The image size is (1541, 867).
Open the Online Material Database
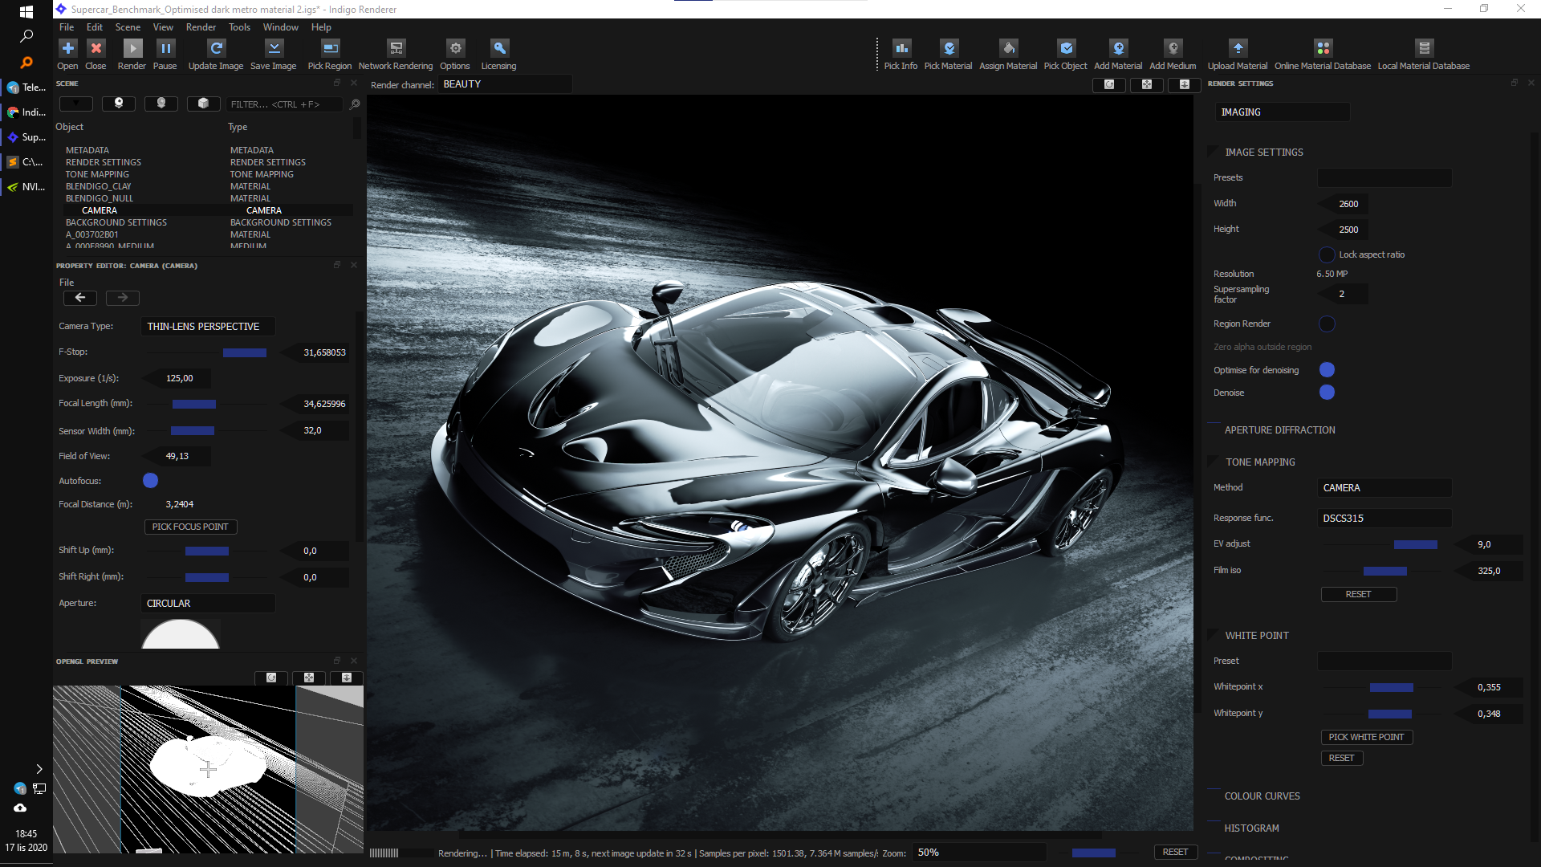pyautogui.click(x=1322, y=50)
